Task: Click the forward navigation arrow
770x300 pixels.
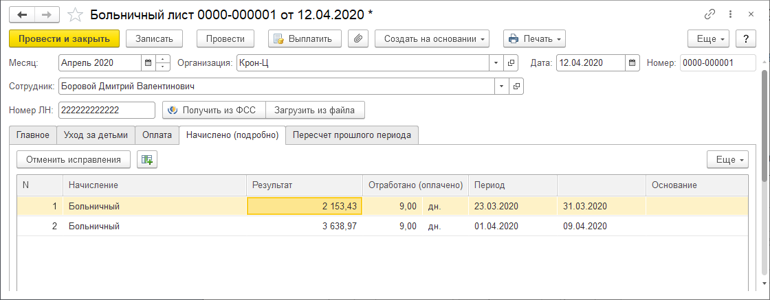Action: click(x=47, y=14)
